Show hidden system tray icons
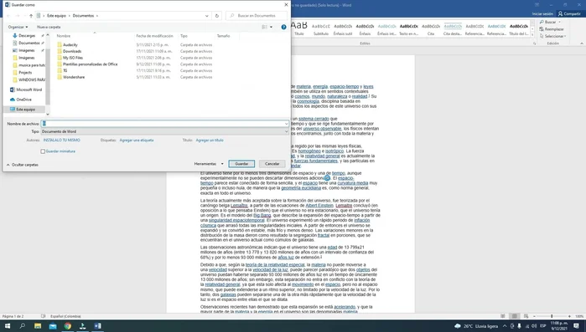The height and width of the screenshot is (332, 586). 505,326
